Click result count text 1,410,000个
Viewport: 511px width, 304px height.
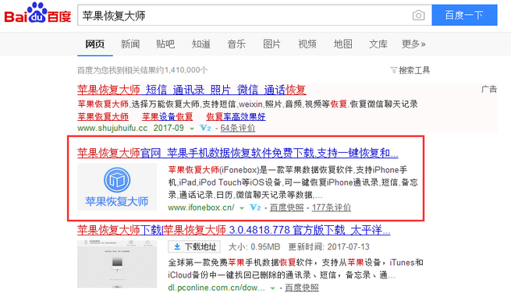[x=186, y=70]
